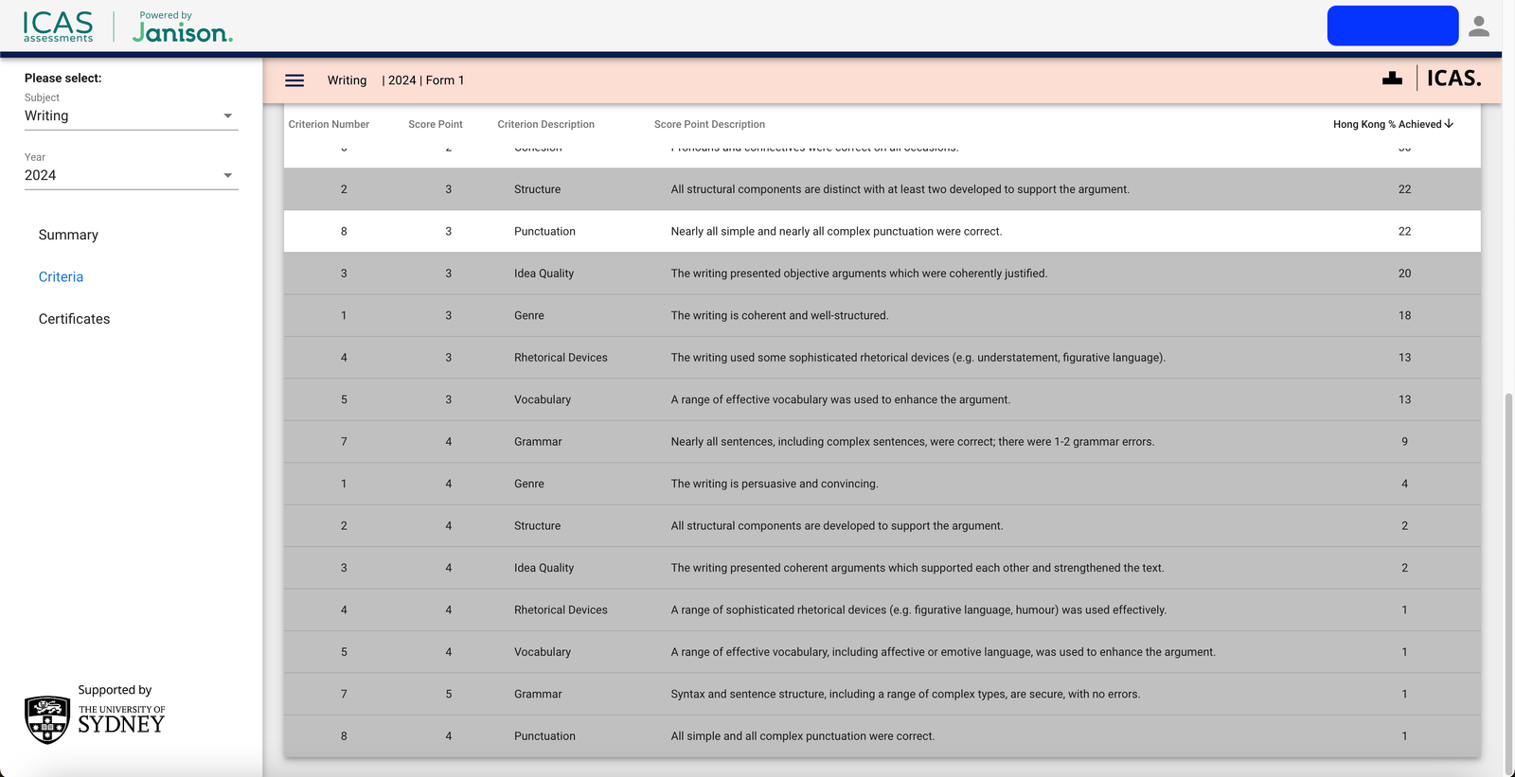Click the user profile avatar icon
The width and height of the screenshot is (1515, 777).
click(x=1478, y=26)
